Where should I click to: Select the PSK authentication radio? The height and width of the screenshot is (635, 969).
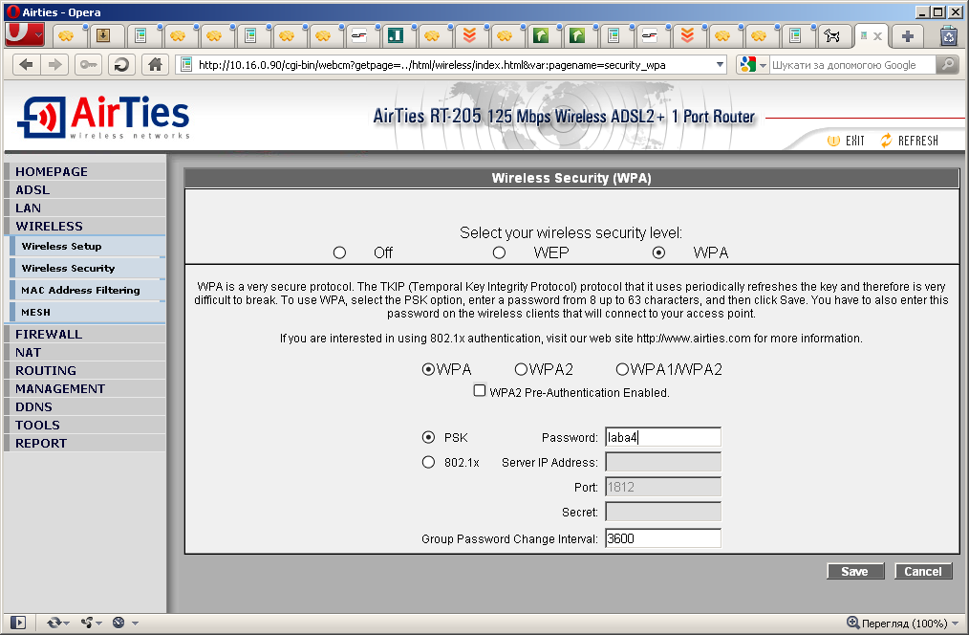point(428,437)
